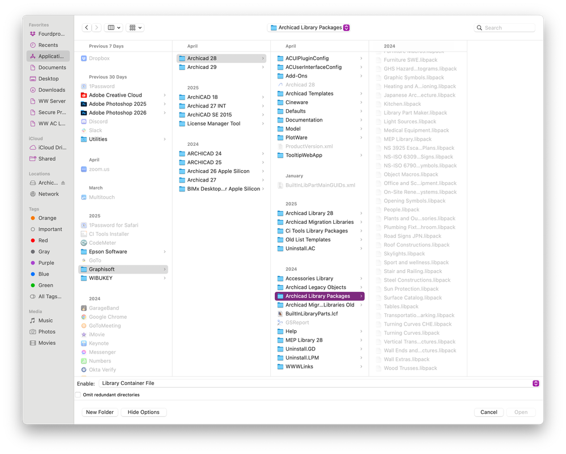Screen dimensions: 566x454
Task: Select the License Manager Tool folder
Action: (x=222, y=124)
